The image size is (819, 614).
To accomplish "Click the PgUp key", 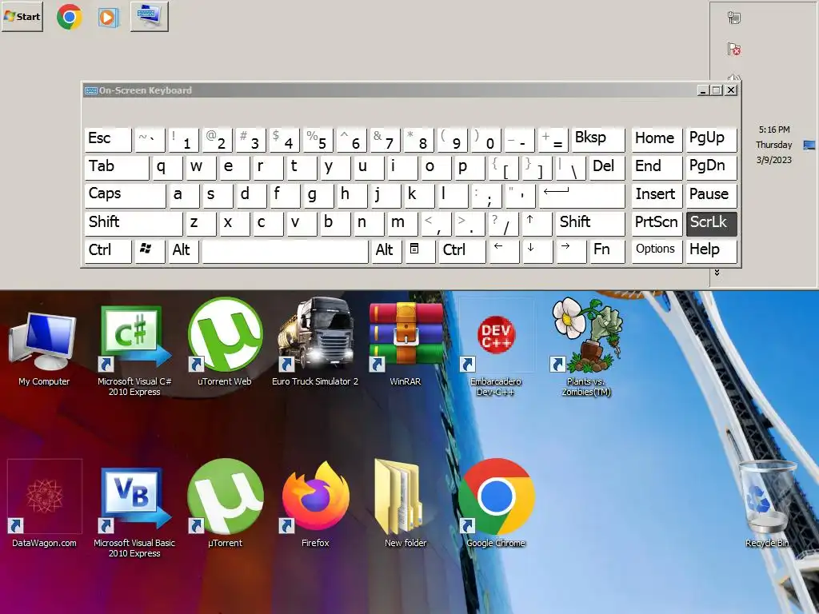I will (x=711, y=140).
